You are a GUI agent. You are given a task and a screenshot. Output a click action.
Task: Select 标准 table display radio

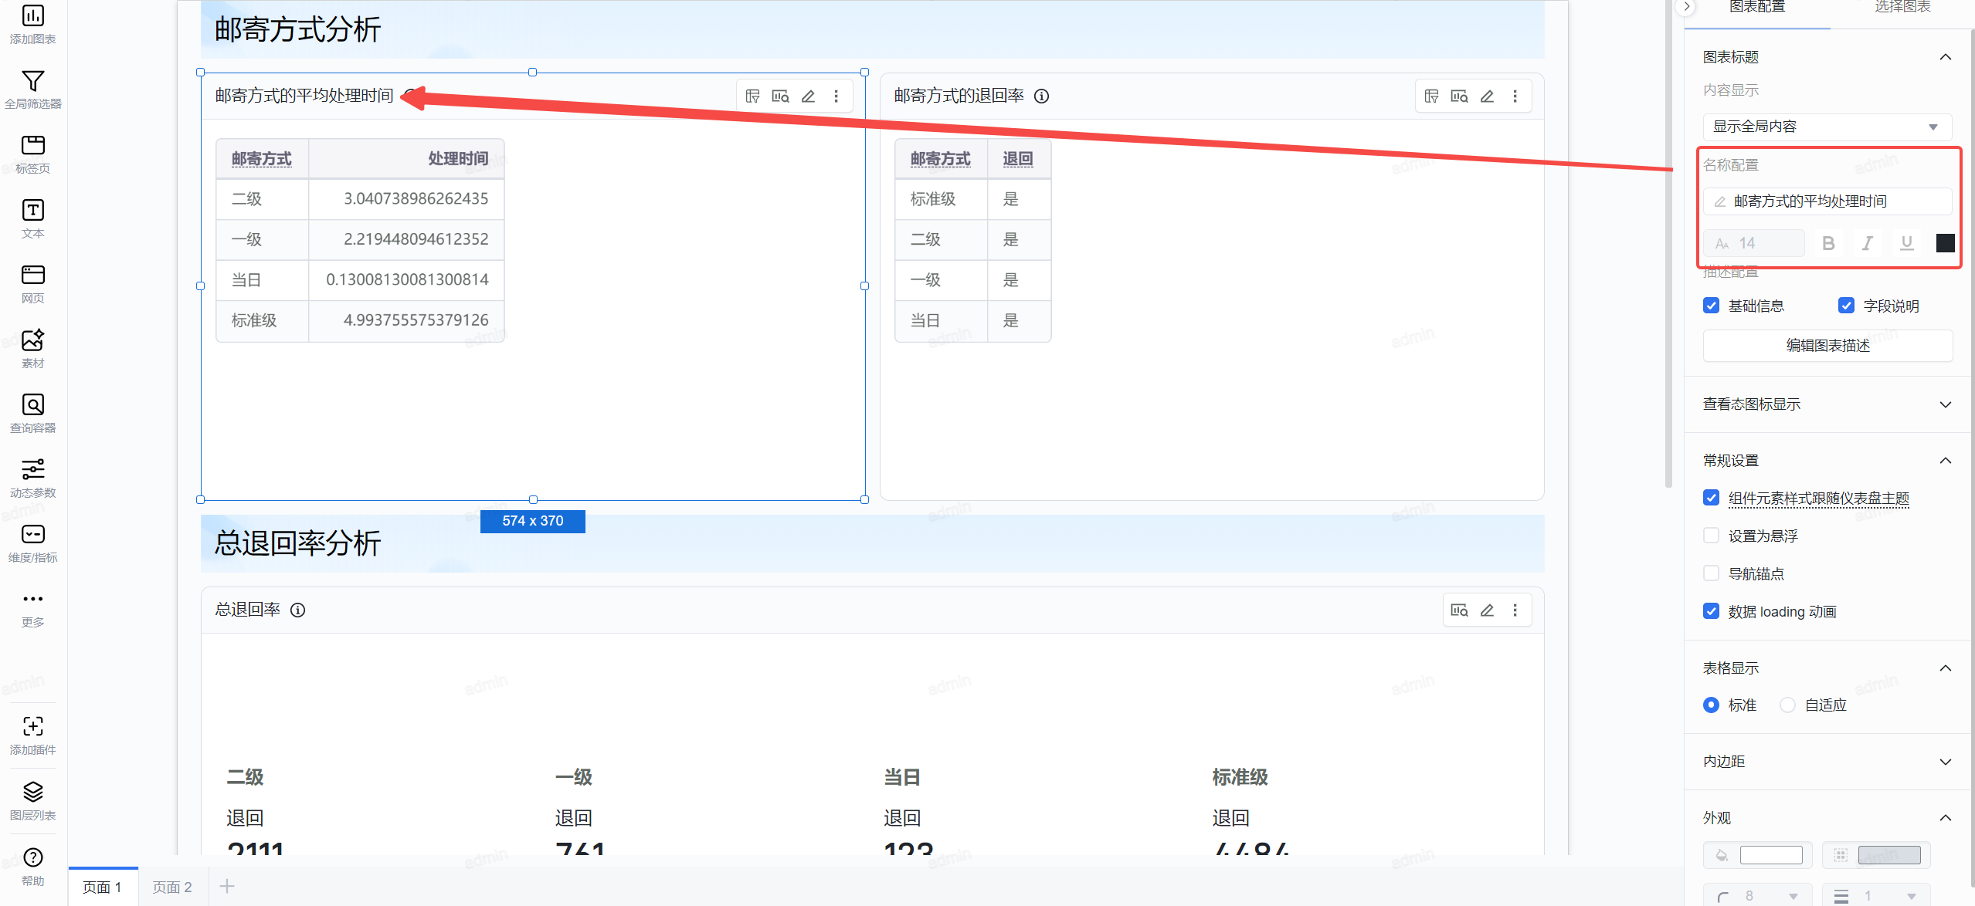(1711, 705)
